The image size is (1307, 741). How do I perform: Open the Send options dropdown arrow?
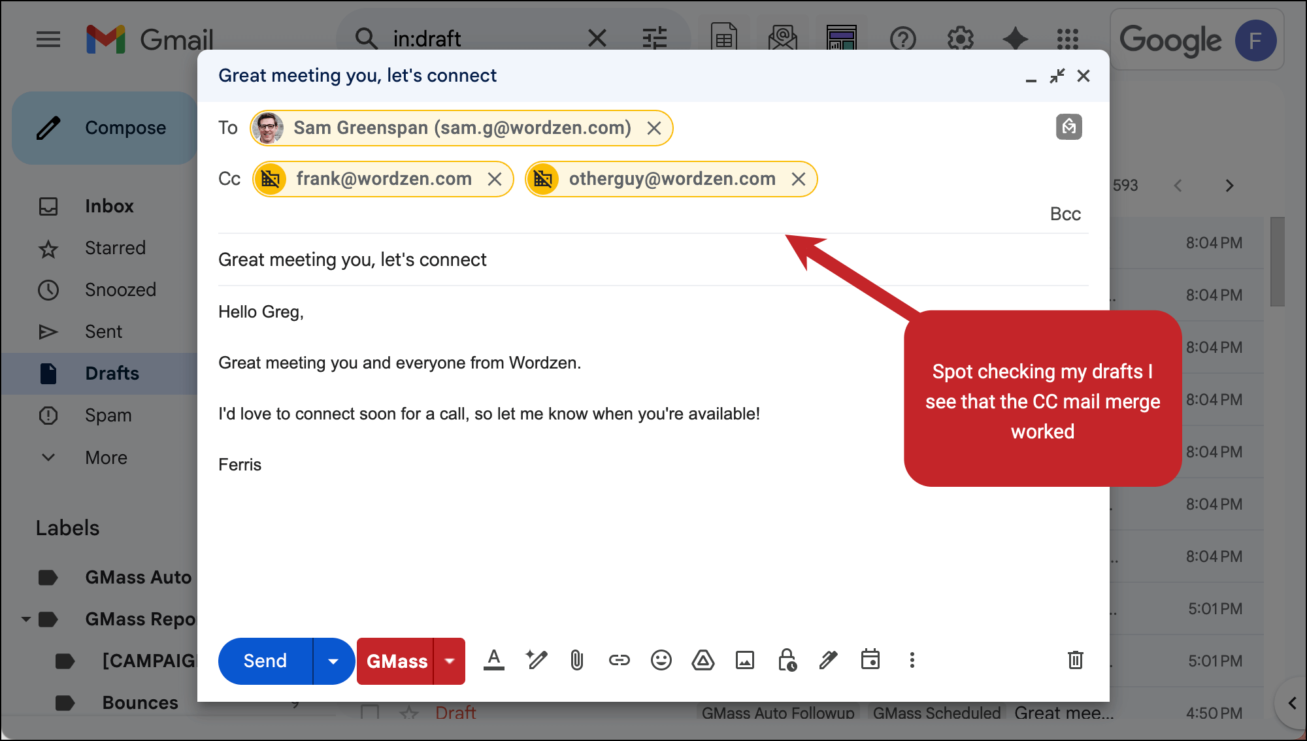[x=333, y=661]
